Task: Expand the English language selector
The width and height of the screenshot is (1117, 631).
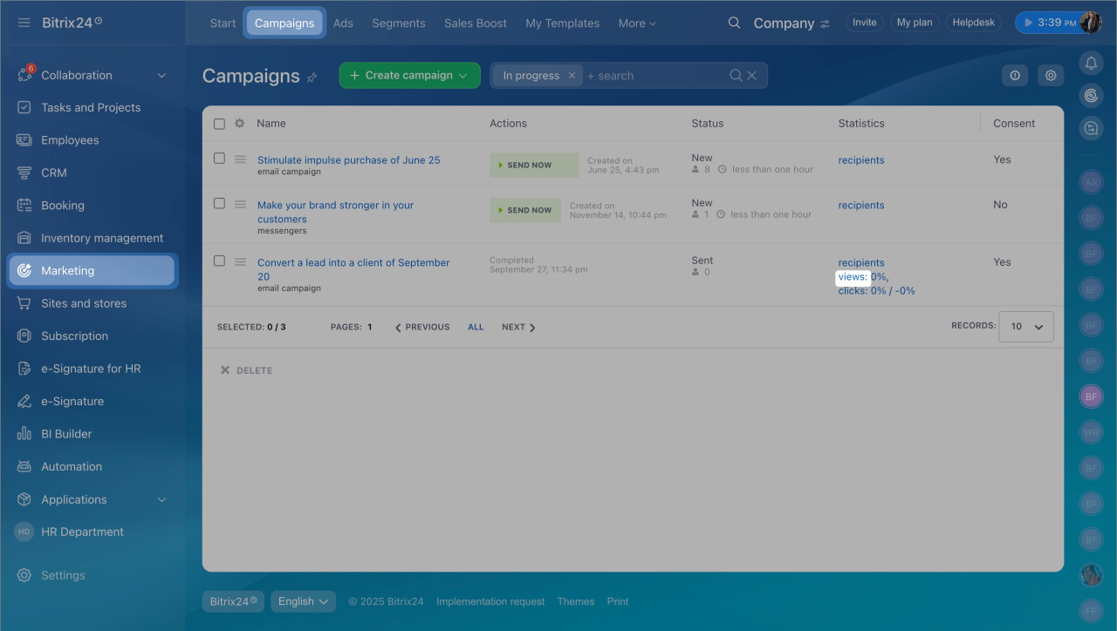Action: click(x=303, y=601)
